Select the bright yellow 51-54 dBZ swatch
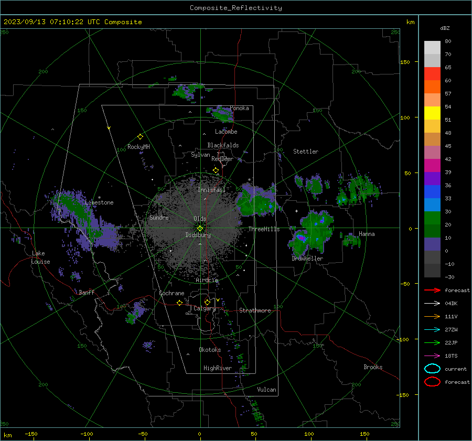 tap(432, 113)
